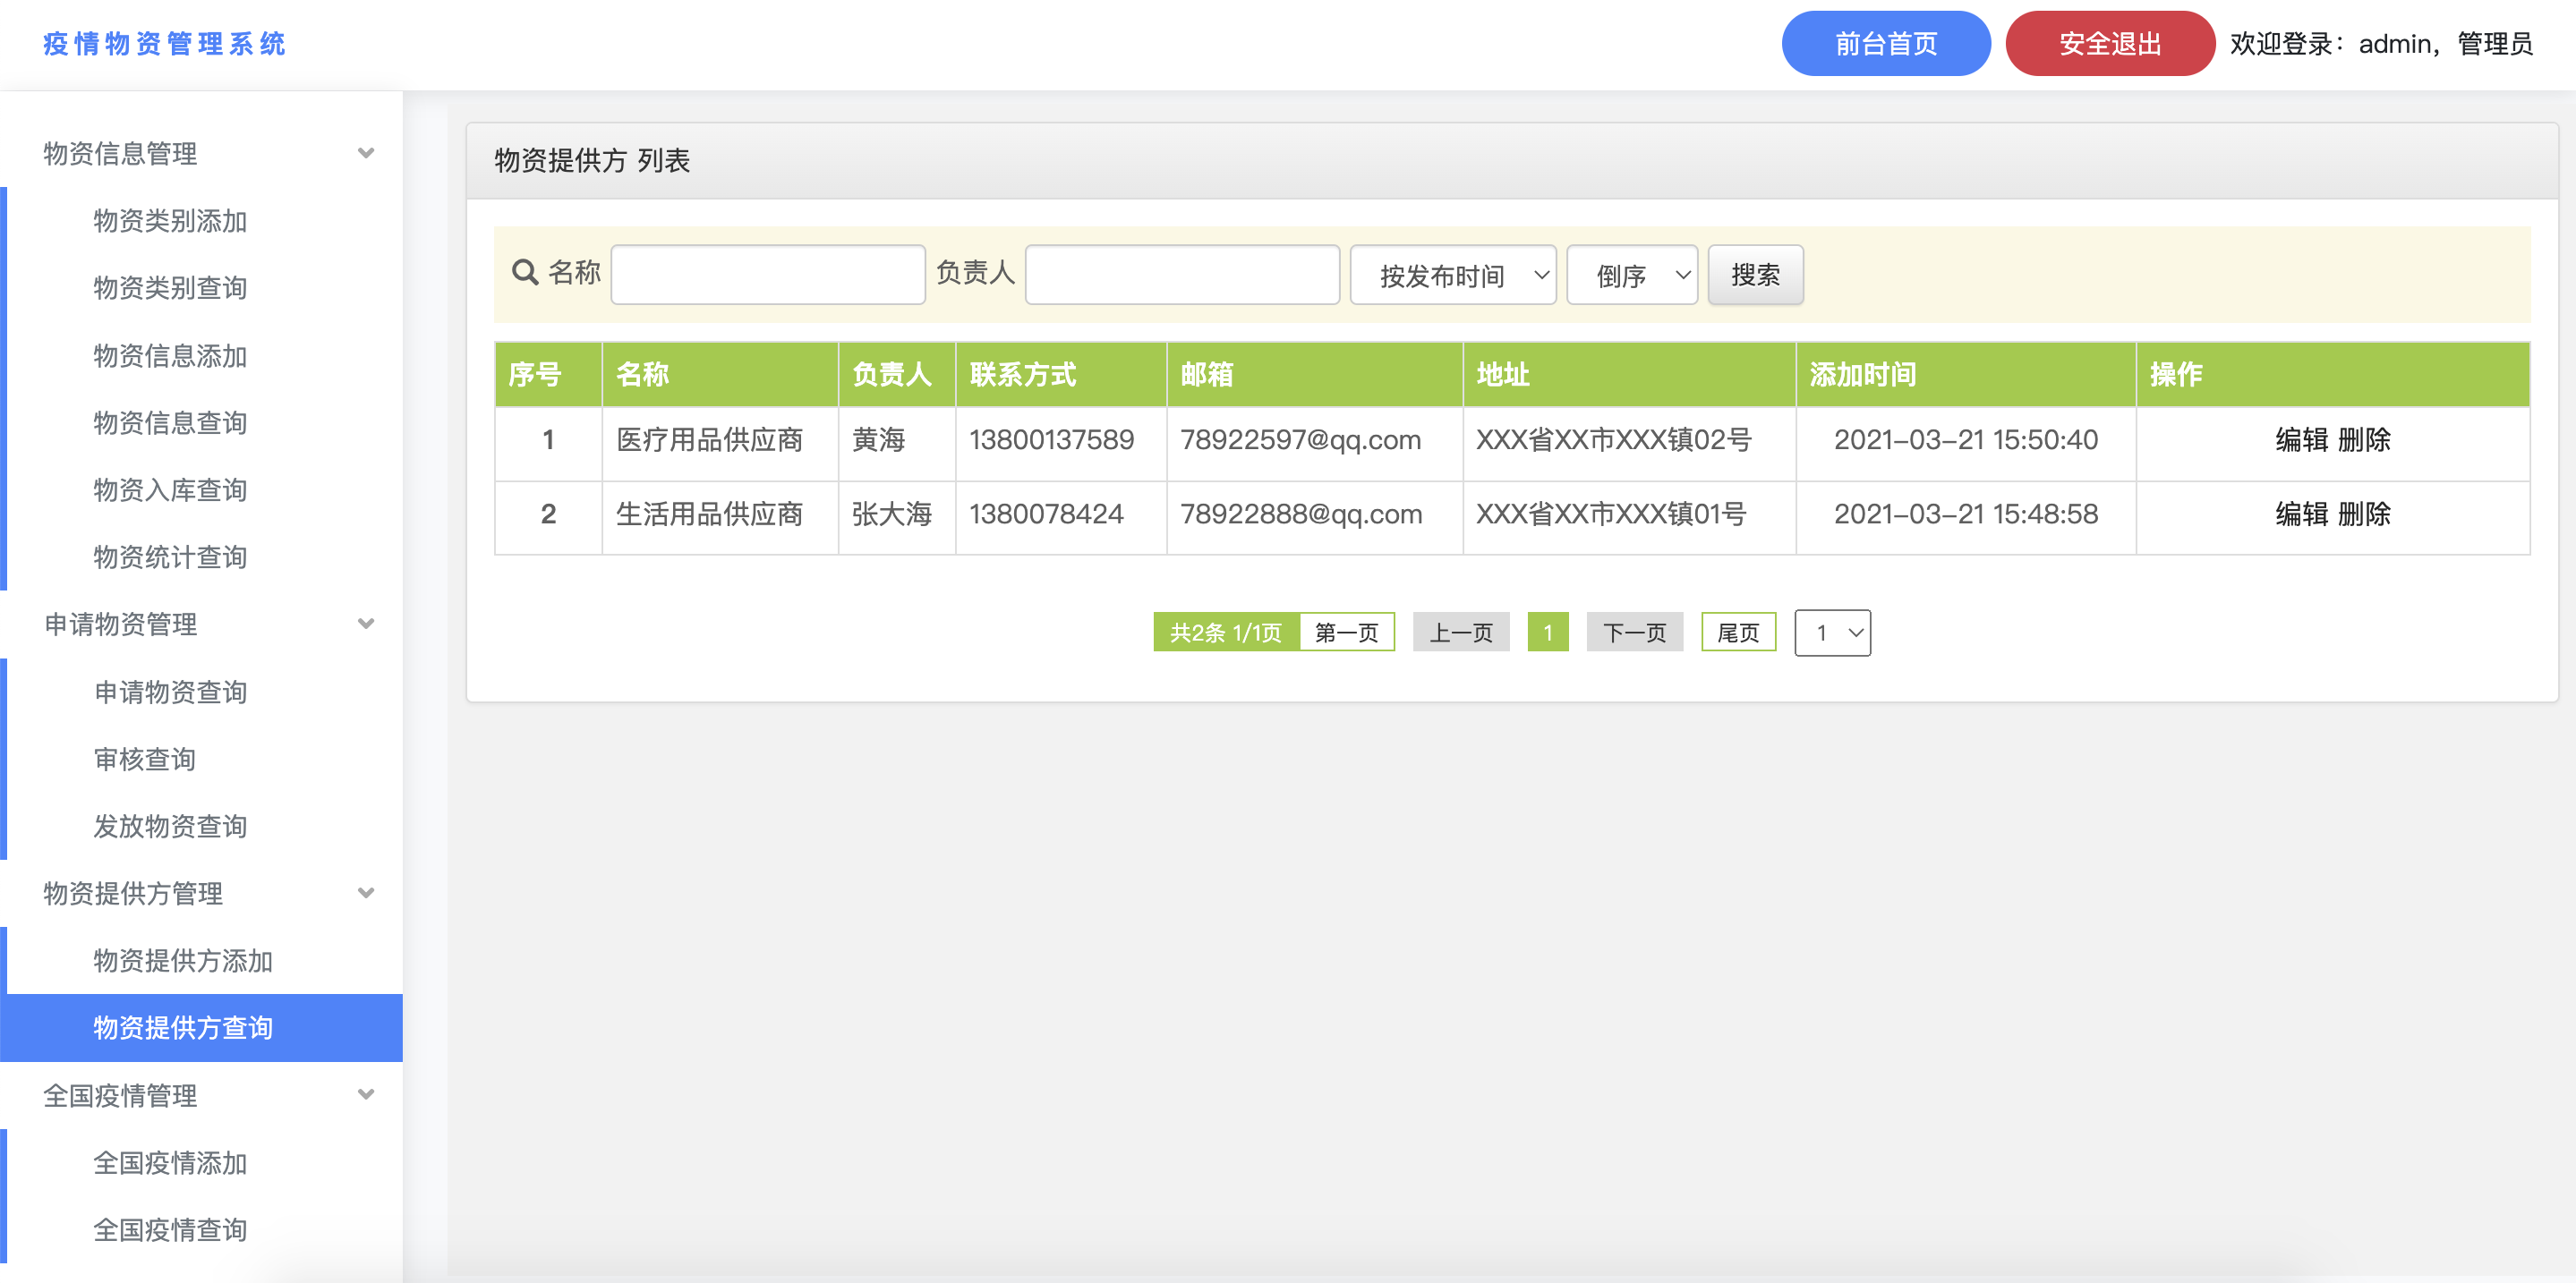Collapse the 物资提供方管理 menu chevron
The image size is (2576, 1283).
point(366,892)
